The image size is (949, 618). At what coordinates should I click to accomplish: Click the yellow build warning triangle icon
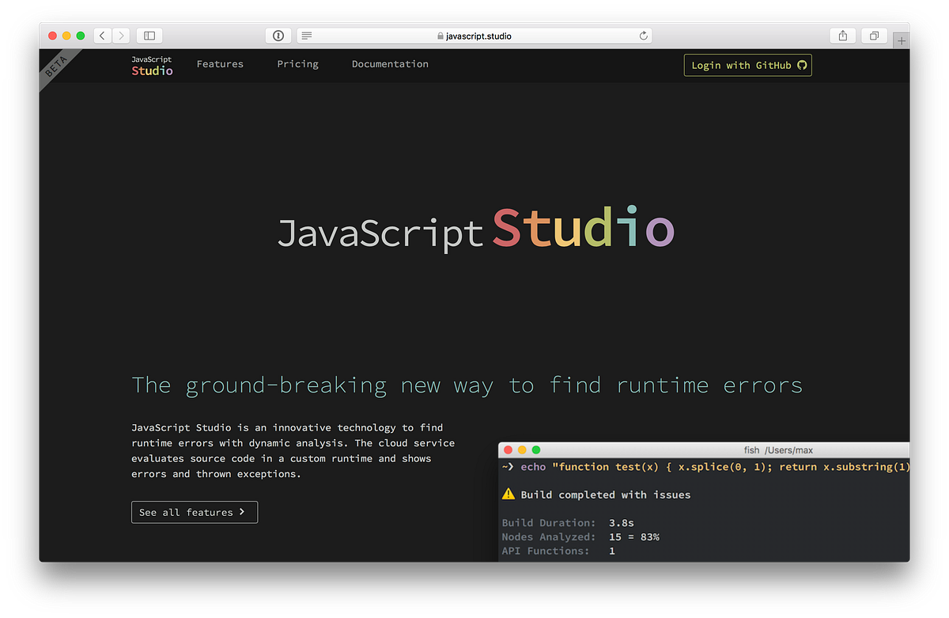click(x=507, y=494)
